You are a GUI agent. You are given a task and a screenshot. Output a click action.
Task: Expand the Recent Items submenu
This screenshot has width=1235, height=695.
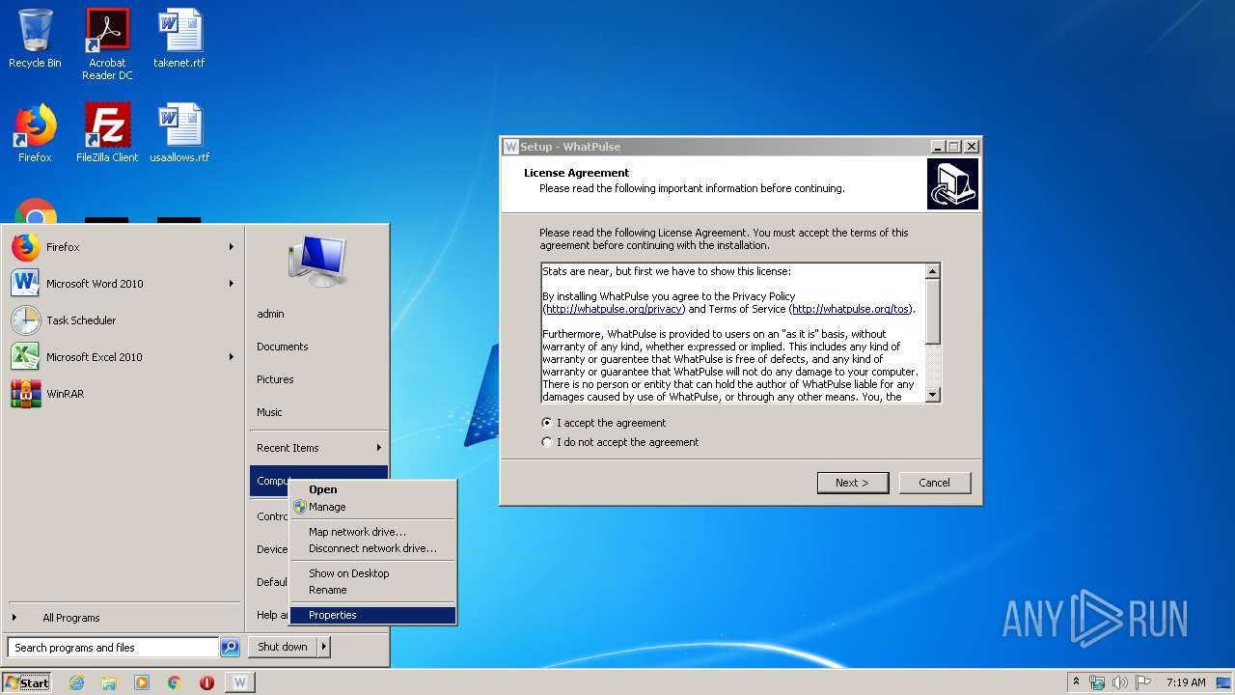pos(318,448)
